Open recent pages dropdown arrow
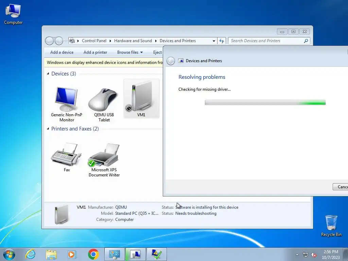 coord(66,41)
